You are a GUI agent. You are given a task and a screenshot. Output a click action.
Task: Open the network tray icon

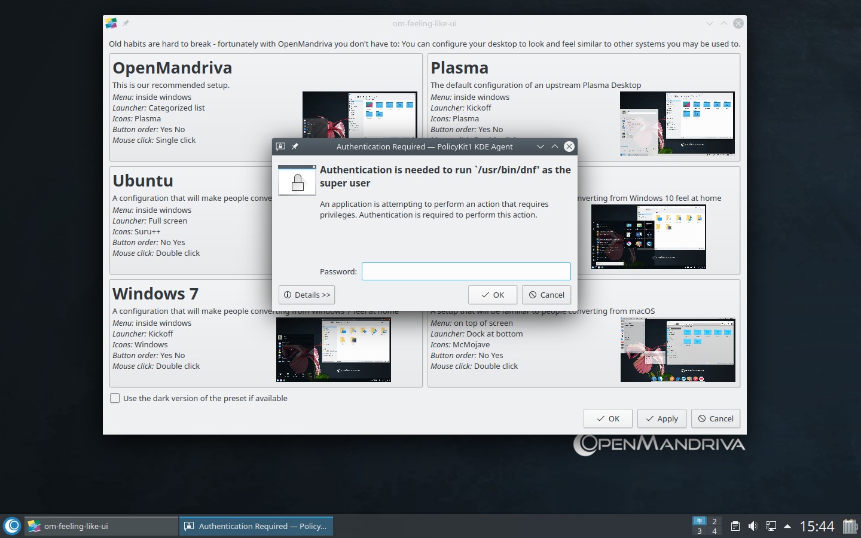coord(771,527)
